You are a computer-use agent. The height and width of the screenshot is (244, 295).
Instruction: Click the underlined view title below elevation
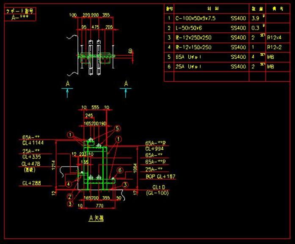pos(96,218)
